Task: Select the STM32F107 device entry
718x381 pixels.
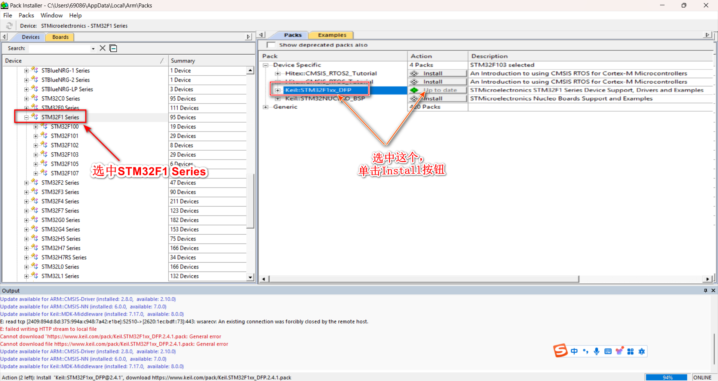Action: tap(65, 173)
